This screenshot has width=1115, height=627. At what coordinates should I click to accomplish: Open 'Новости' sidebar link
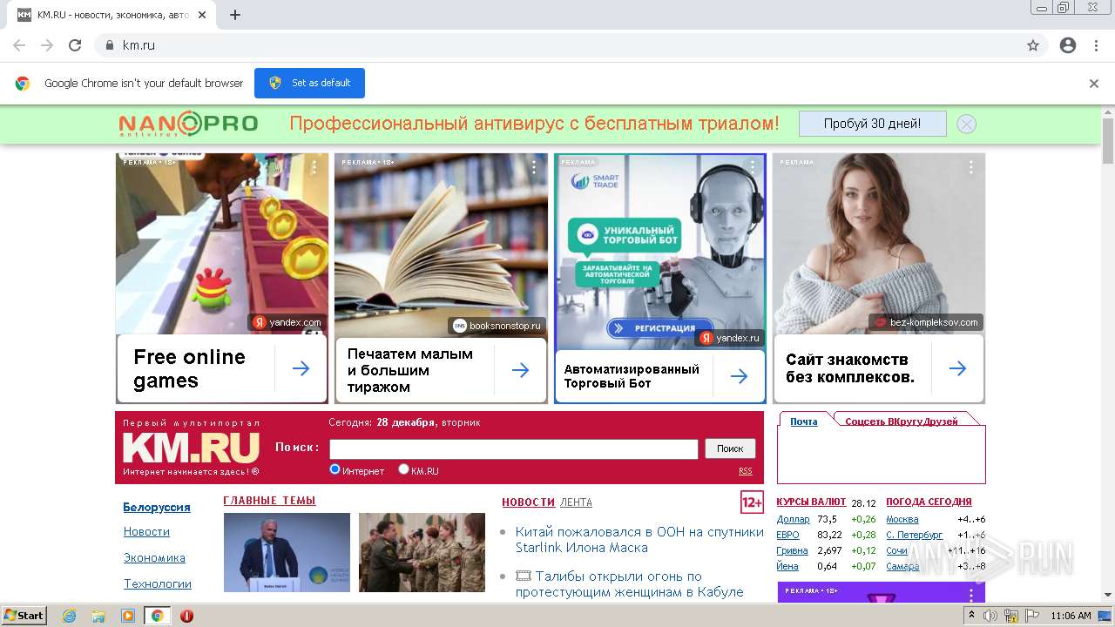(146, 531)
